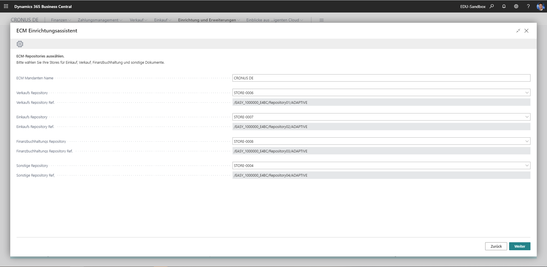Click the Finanzbuchhaltungs Repository label
The width and height of the screenshot is (547, 267).
coord(41,141)
